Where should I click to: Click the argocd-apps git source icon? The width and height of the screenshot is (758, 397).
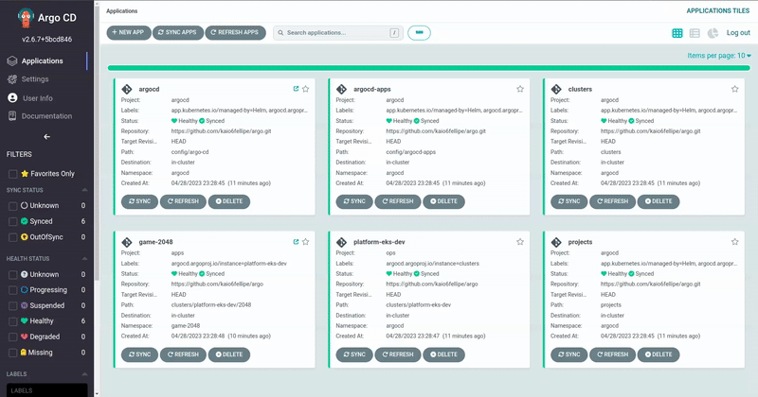coord(341,89)
